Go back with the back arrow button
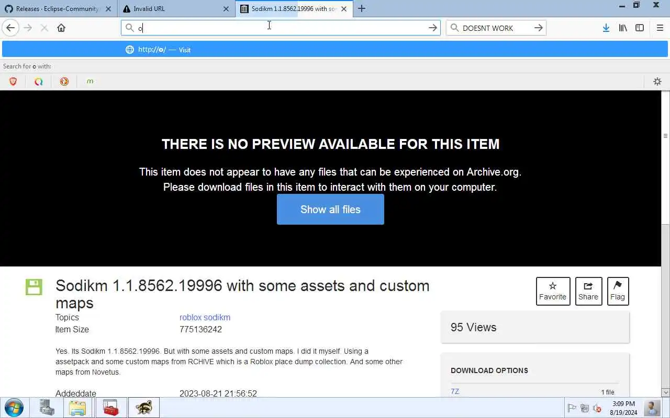 pos(10,28)
